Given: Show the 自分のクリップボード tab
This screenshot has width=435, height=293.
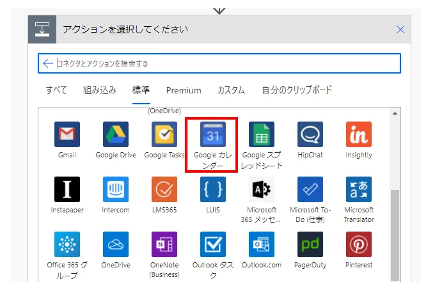Looking at the screenshot, I should pyautogui.click(x=297, y=90).
